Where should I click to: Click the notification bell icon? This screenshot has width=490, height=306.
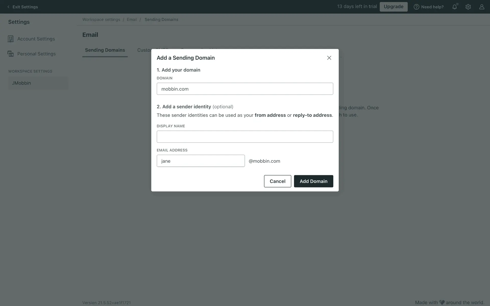point(455,7)
